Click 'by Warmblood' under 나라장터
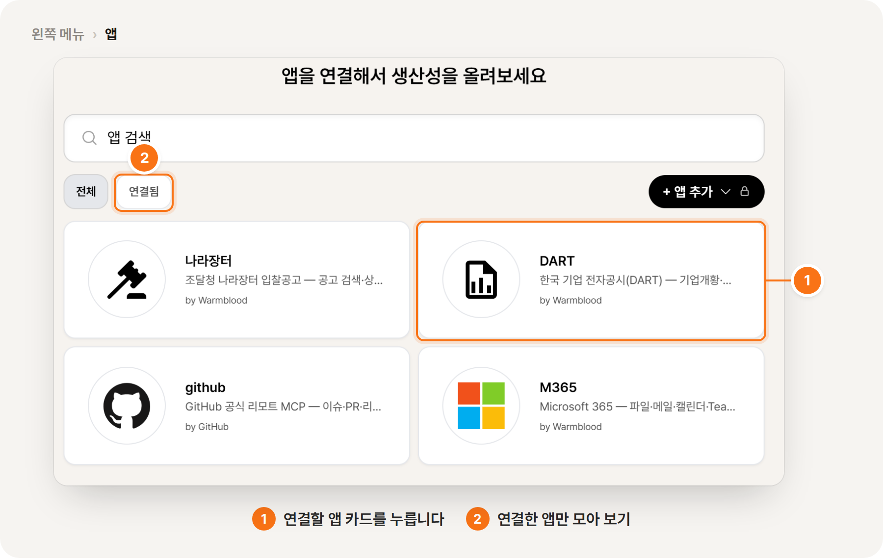Screen dimensions: 883x559 coord(216,301)
